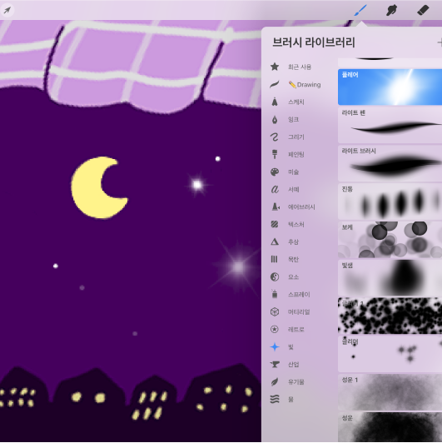Select the Transform arrow tool
442x443 pixels.
[7, 10]
